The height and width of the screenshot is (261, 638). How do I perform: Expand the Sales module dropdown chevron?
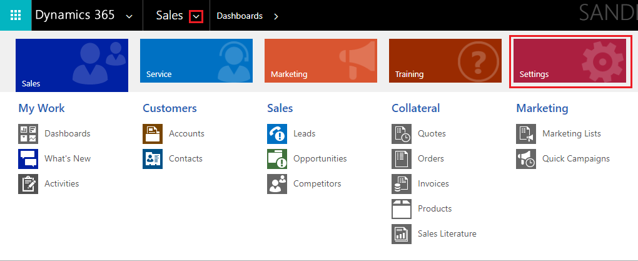[196, 16]
